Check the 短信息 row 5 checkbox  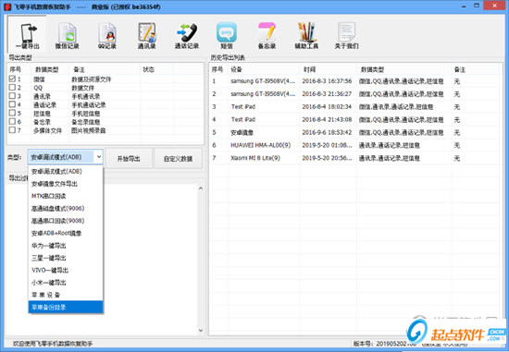(12, 113)
